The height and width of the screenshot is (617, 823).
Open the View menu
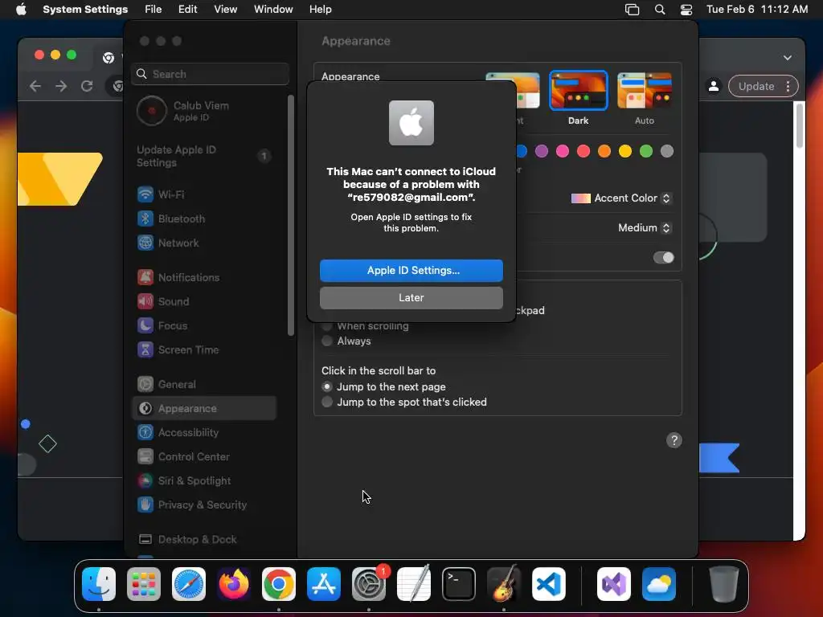[x=226, y=10]
